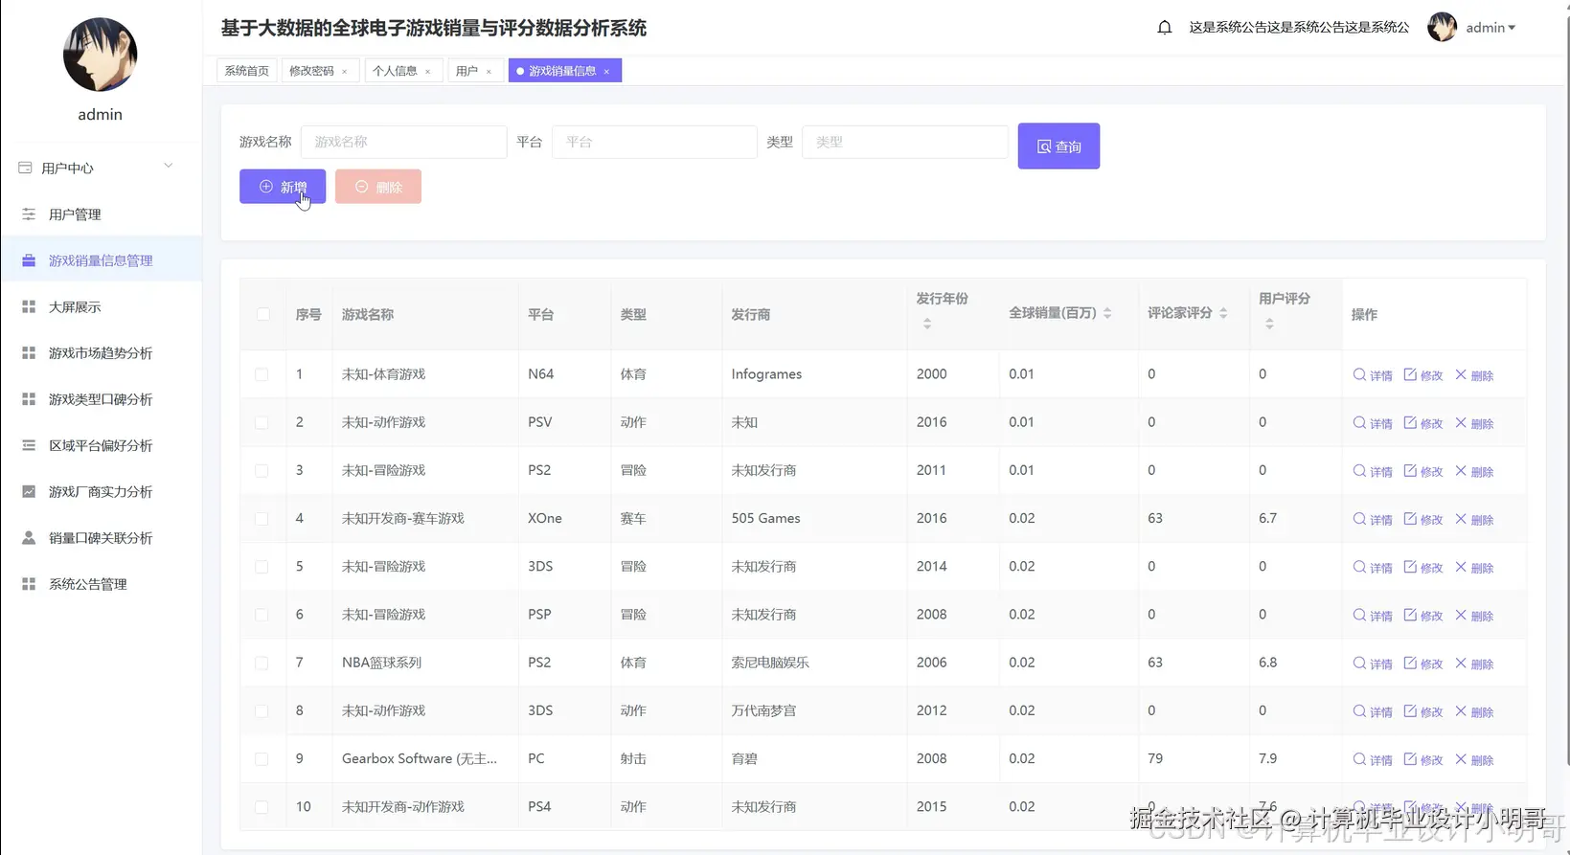Sort by 发行年份 column arrows
Screen dimensions: 1570x855
(927, 324)
